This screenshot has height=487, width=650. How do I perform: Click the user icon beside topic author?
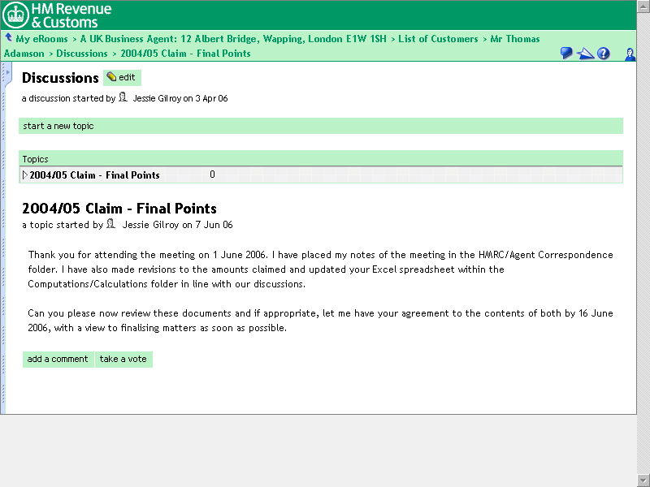[x=111, y=224]
